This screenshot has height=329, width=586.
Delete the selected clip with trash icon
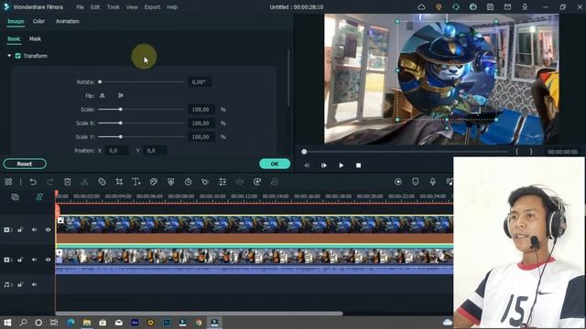[67, 182]
